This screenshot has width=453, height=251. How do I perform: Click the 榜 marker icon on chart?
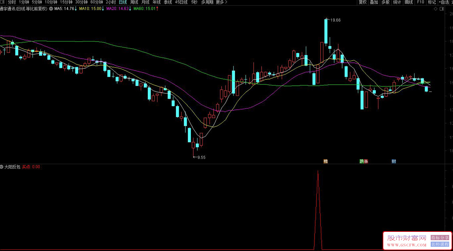pos(326,161)
